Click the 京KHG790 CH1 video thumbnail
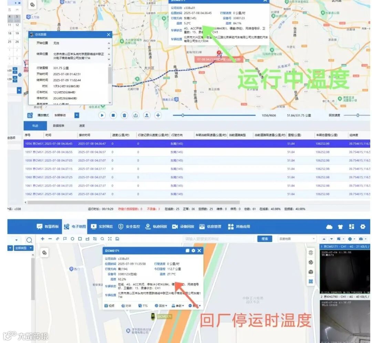 345,321
